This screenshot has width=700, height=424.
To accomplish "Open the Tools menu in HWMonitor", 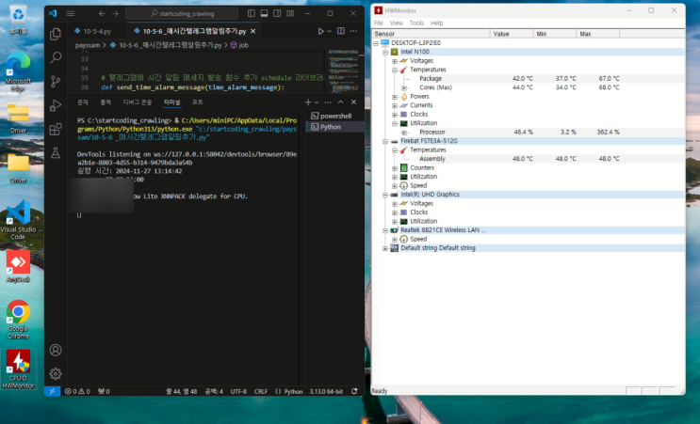I will pos(416,23).
